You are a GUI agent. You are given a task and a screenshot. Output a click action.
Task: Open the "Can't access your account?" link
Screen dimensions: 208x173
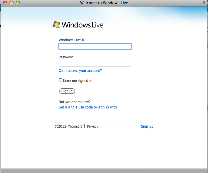point(80,71)
